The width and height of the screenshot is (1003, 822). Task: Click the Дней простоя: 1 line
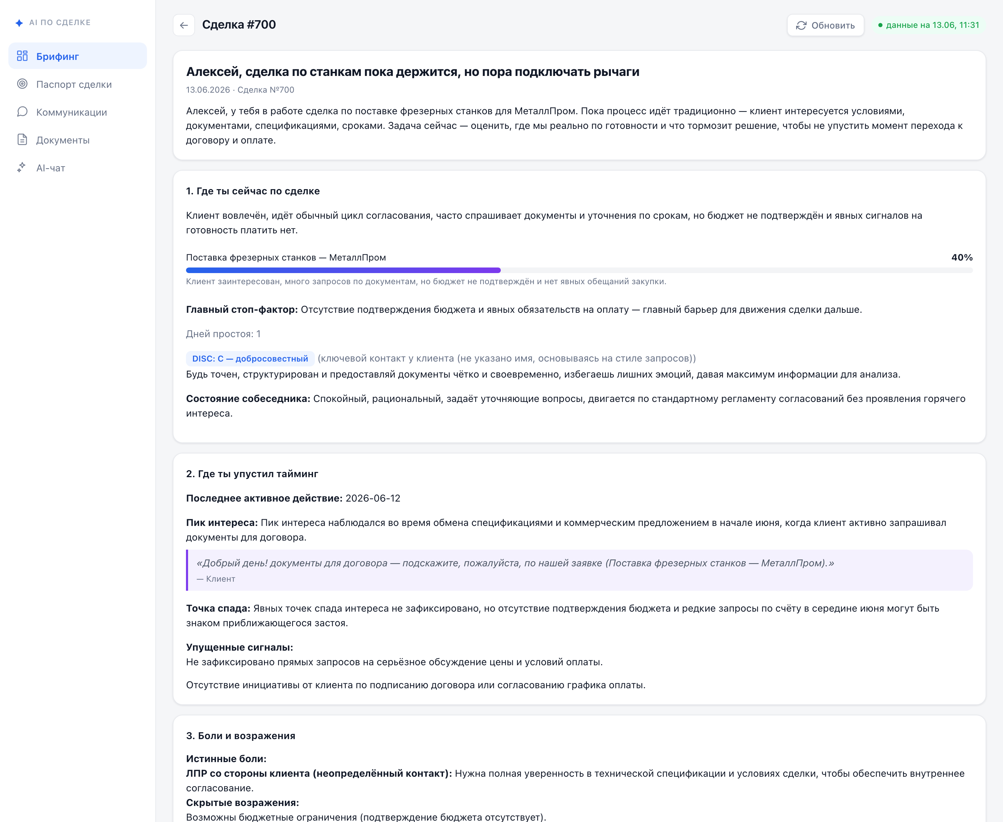(x=224, y=334)
